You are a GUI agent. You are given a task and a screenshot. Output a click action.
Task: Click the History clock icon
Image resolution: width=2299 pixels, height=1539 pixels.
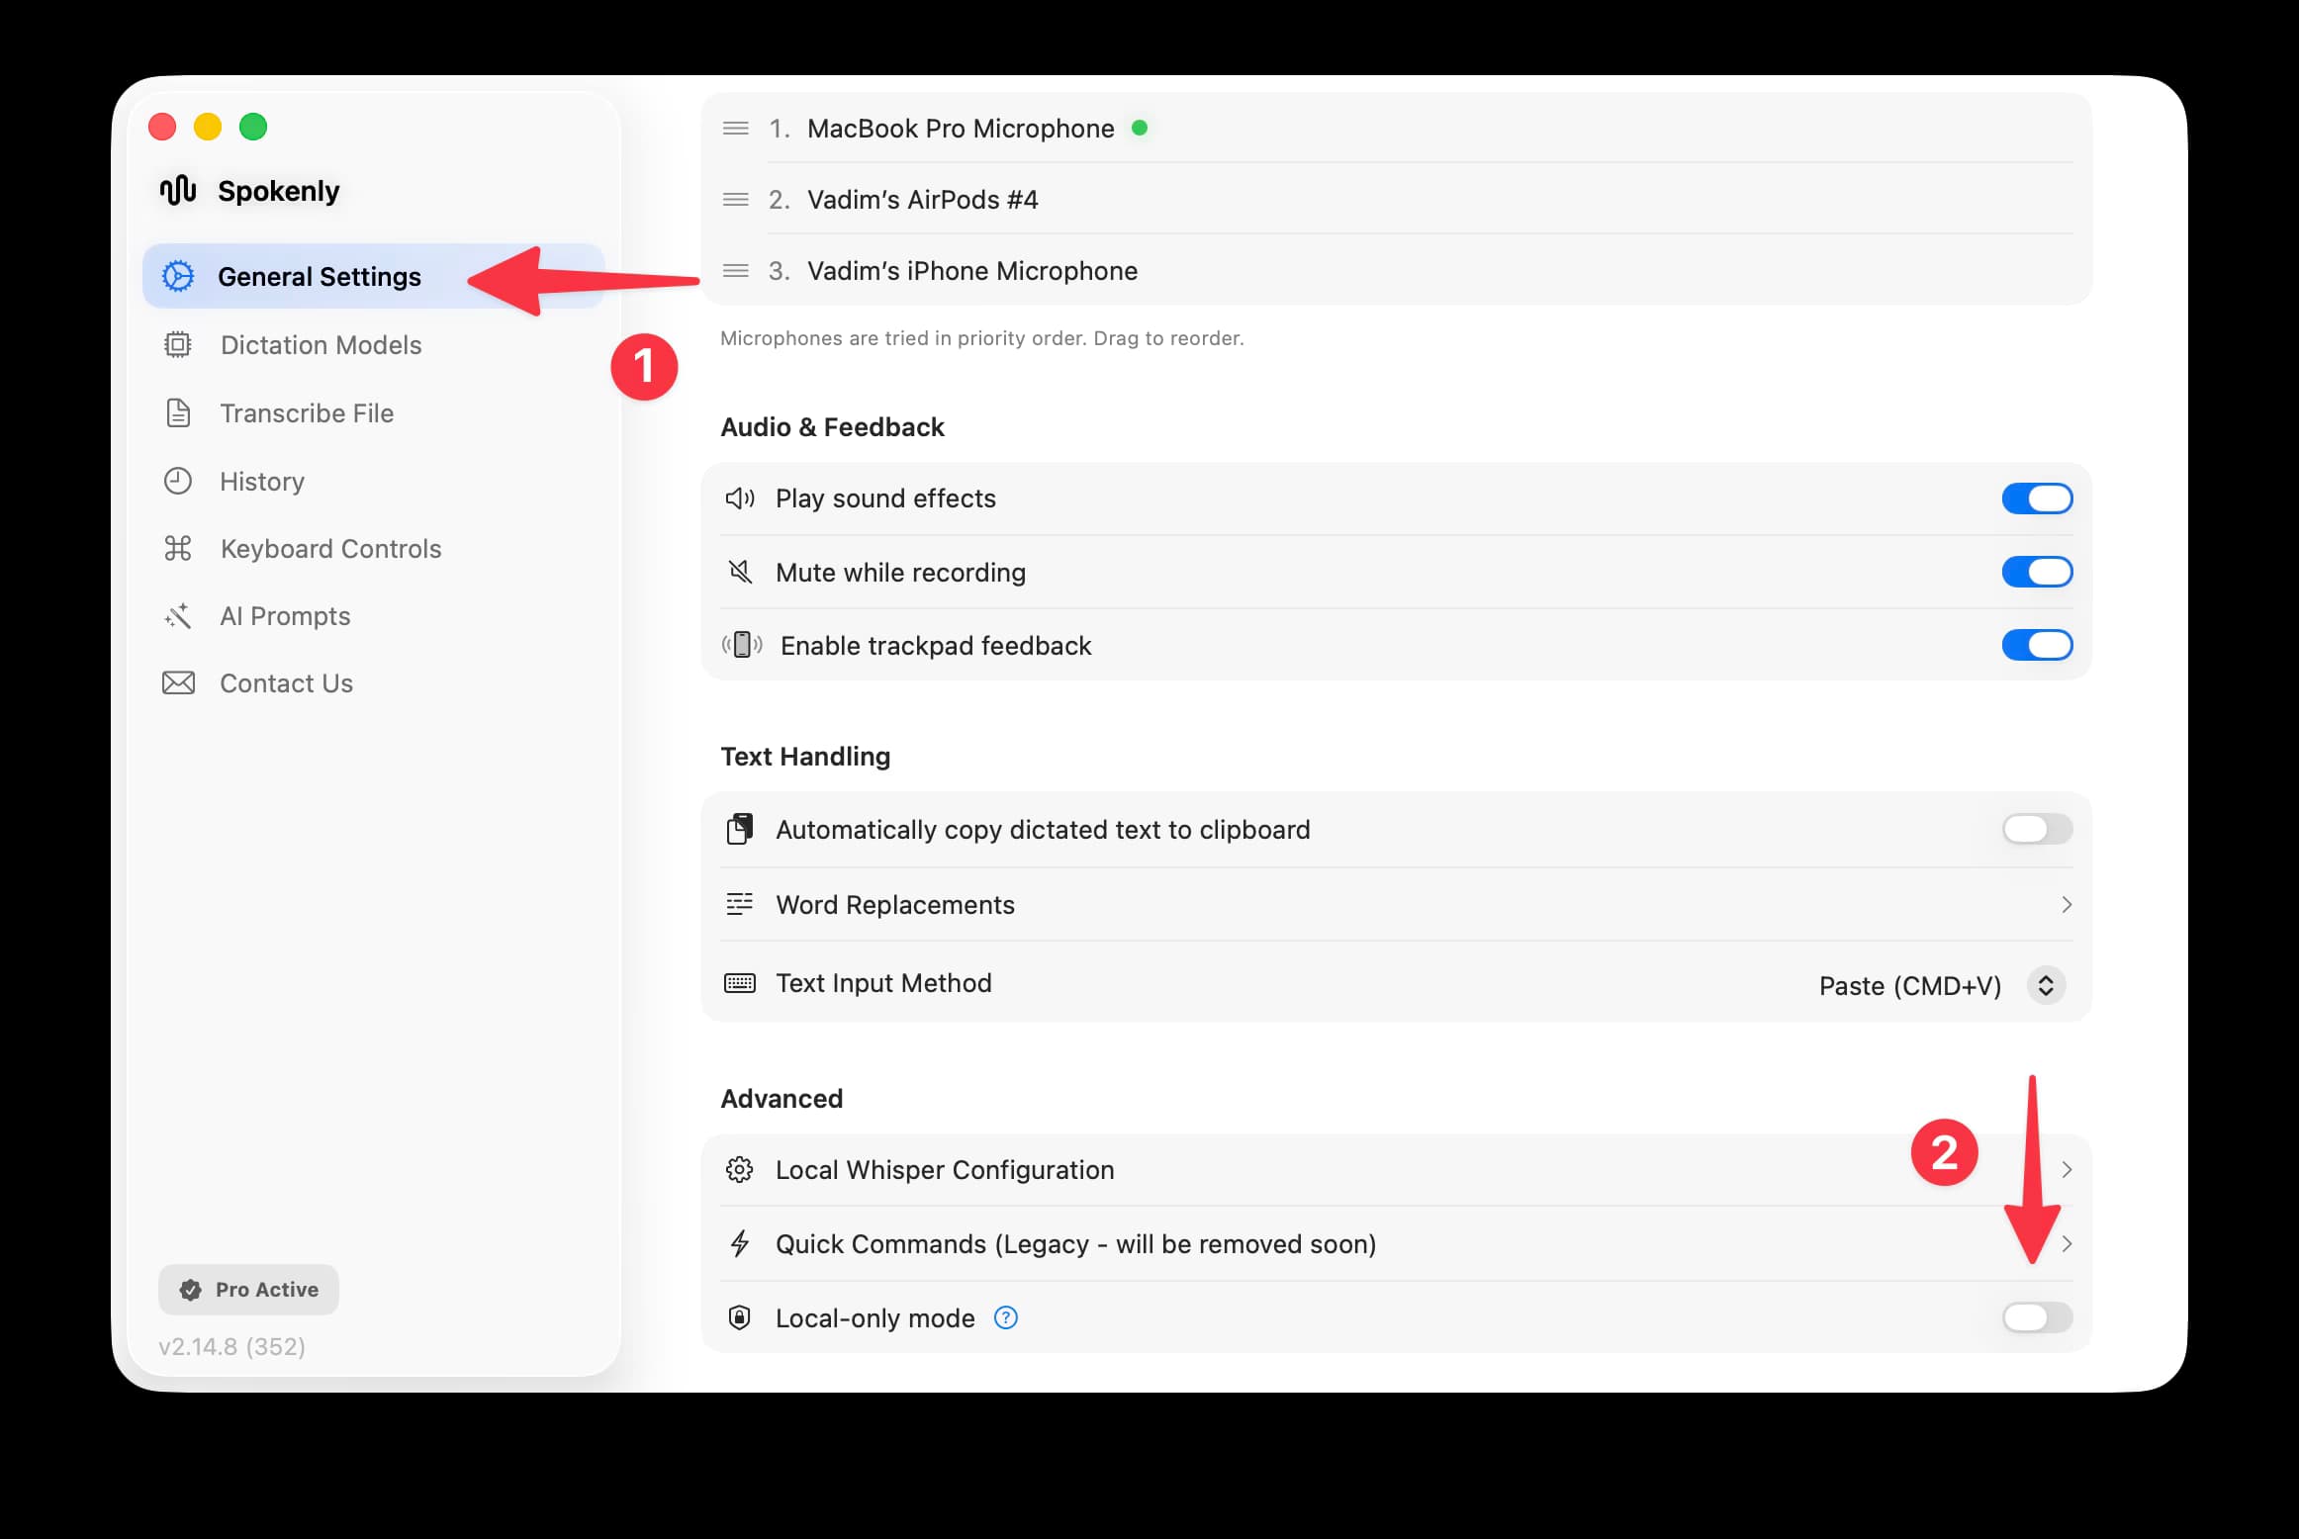pyautogui.click(x=178, y=481)
